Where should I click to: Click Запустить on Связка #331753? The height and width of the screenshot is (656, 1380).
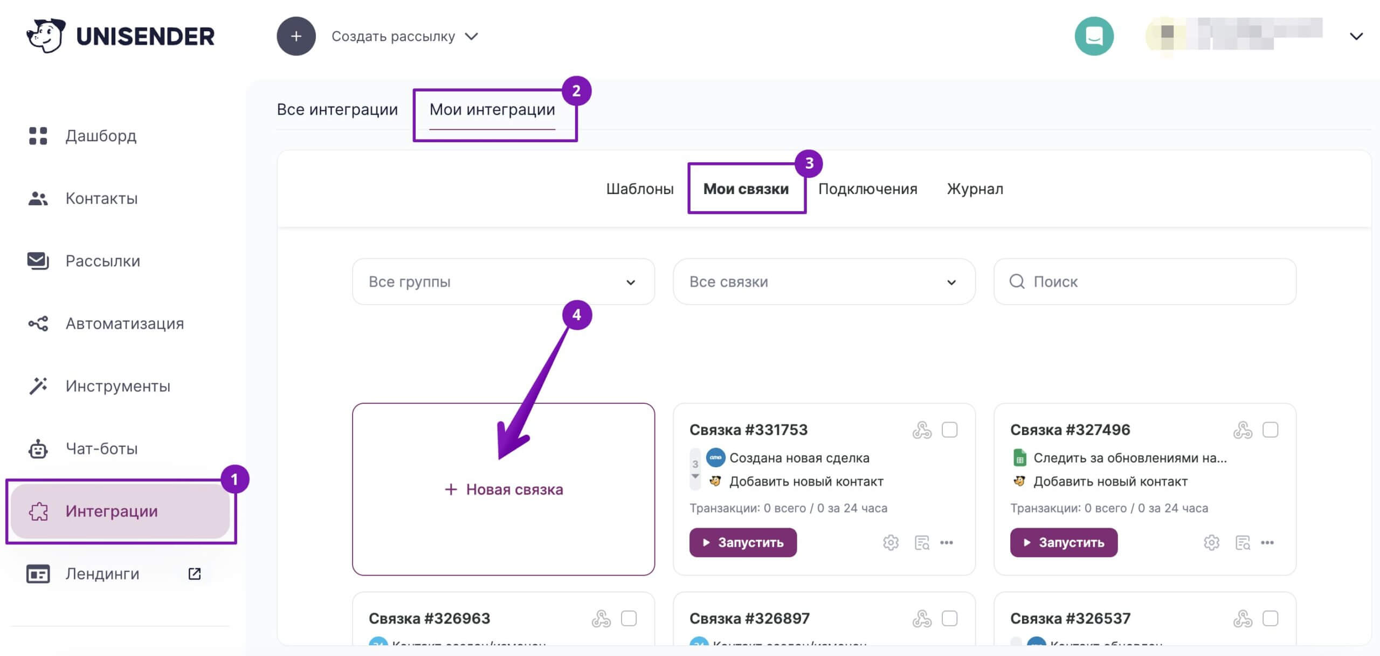743,542
